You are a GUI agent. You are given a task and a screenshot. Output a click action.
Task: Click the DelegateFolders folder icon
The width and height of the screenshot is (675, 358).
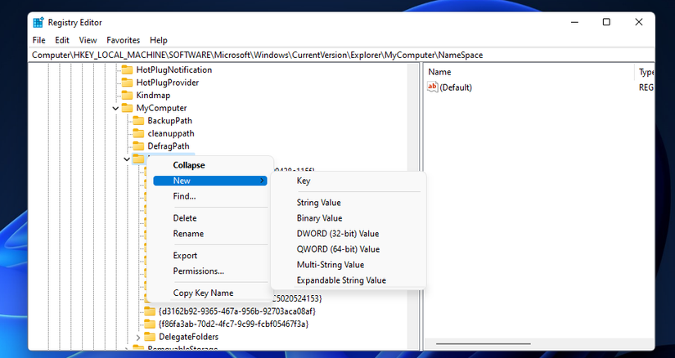(150, 337)
